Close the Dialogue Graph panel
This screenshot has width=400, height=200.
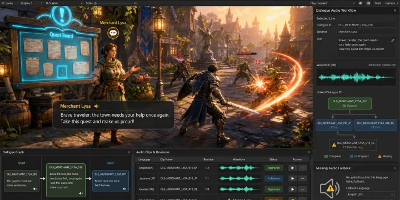[129, 152]
